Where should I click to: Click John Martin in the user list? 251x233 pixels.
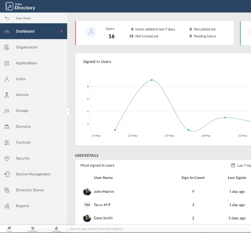point(104,192)
